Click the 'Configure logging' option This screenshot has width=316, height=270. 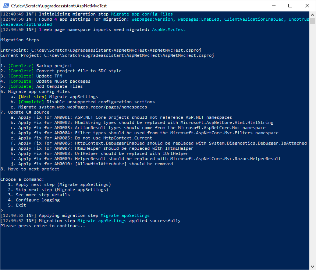coord(37,200)
